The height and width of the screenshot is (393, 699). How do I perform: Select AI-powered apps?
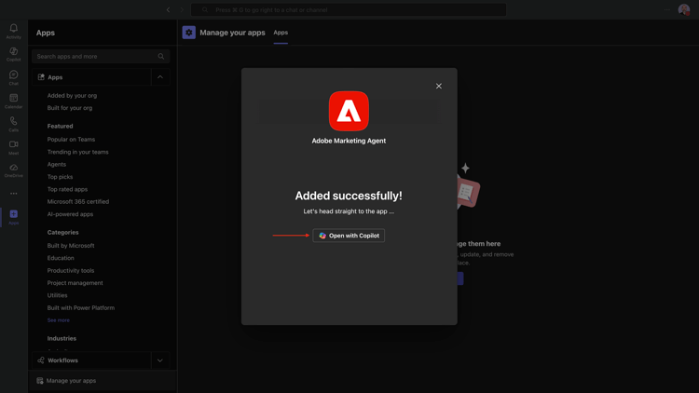tap(70, 214)
